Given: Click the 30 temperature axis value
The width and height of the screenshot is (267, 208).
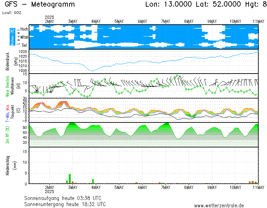Looking at the screenshot, I should 25,99.
